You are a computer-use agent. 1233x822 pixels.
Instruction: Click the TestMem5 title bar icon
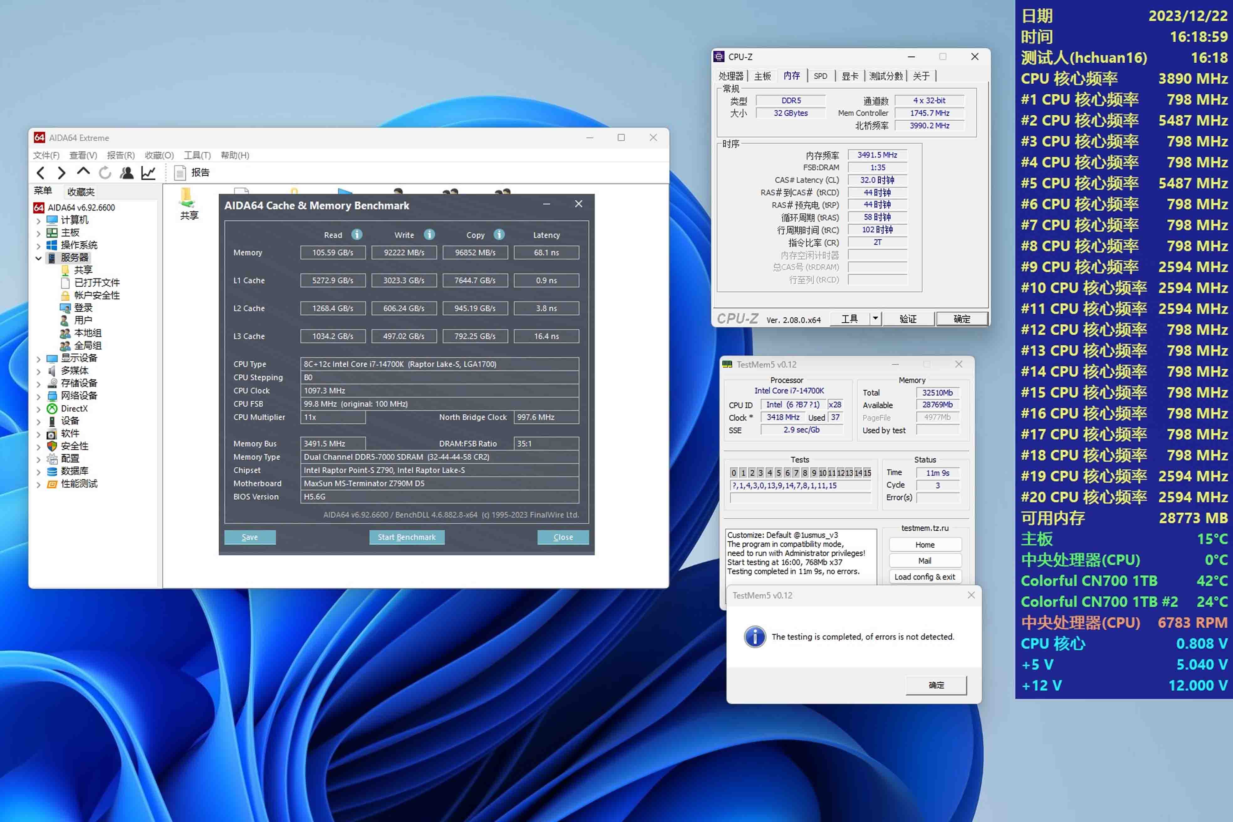727,364
